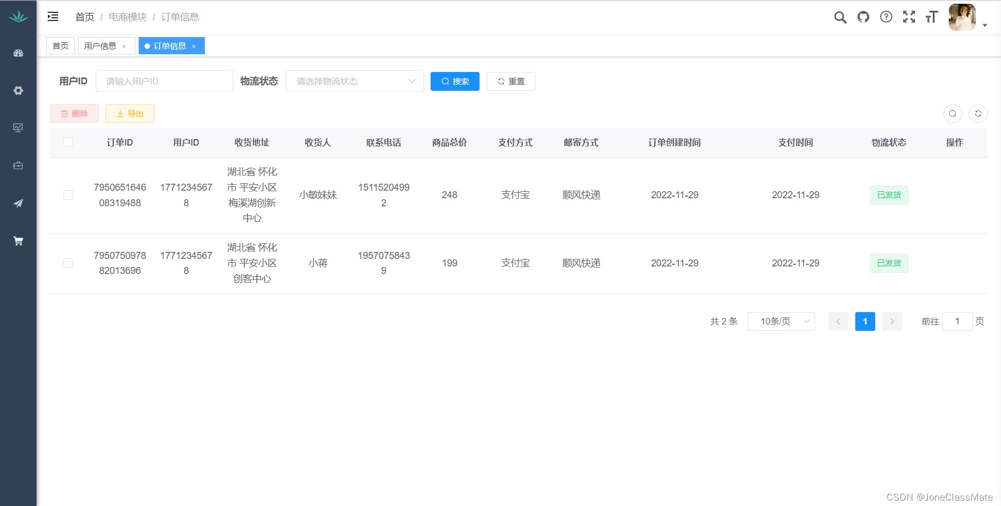Toggle the select-all header checkbox

(68, 142)
